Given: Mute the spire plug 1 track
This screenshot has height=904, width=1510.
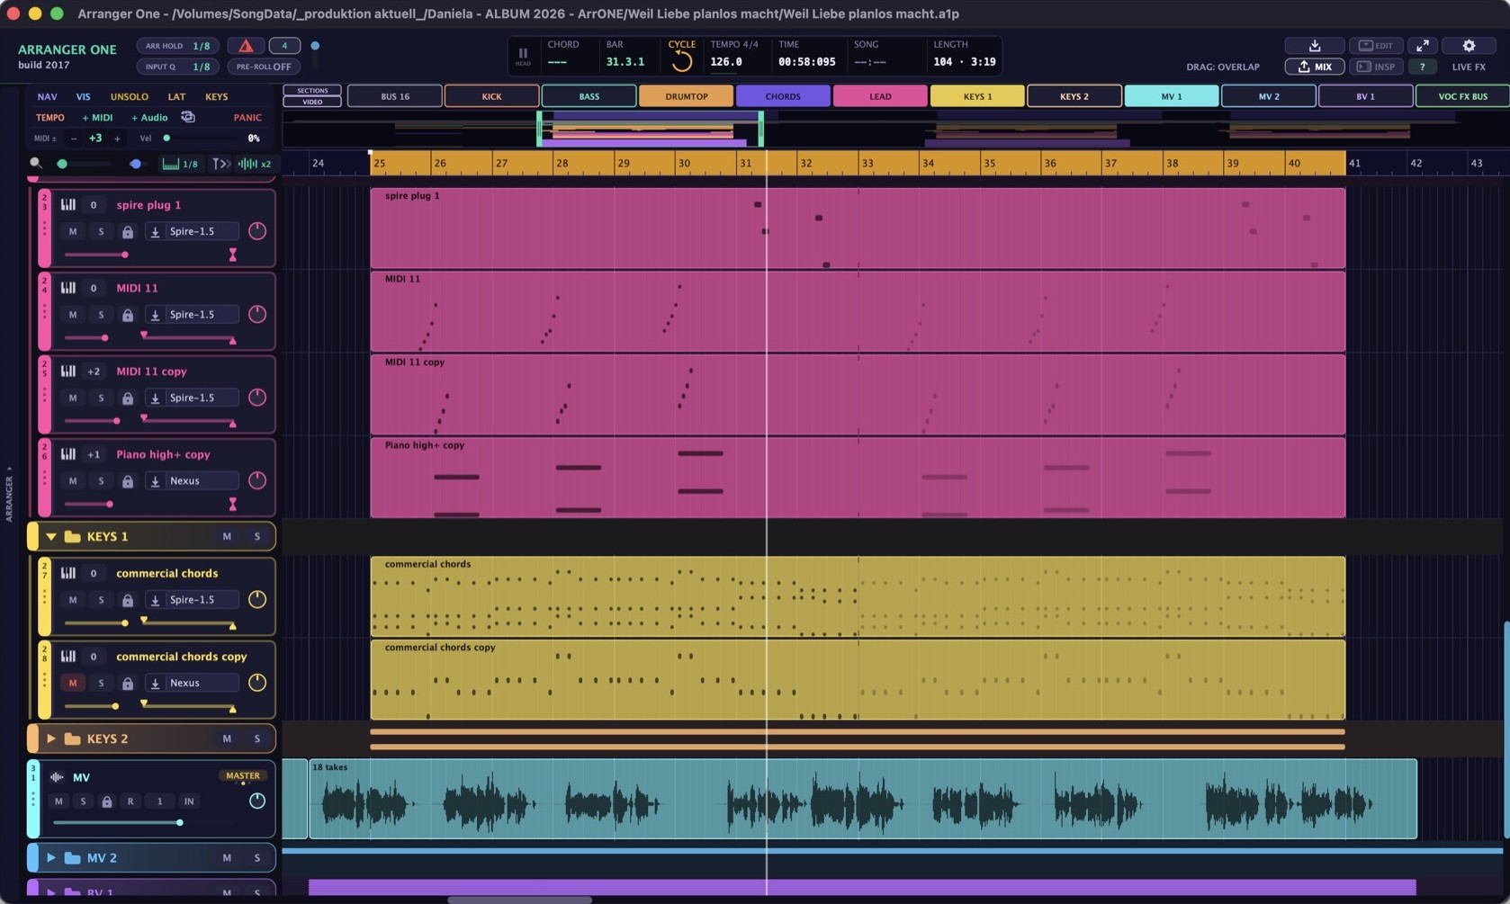Looking at the screenshot, I should 73,232.
